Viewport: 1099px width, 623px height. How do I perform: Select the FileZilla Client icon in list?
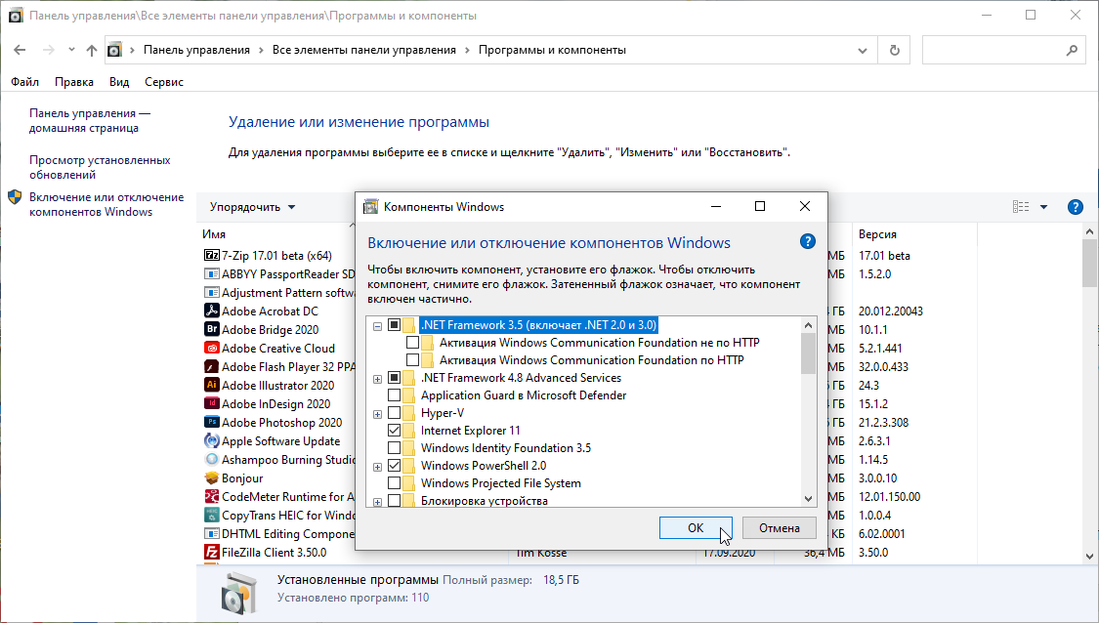tap(211, 553)
